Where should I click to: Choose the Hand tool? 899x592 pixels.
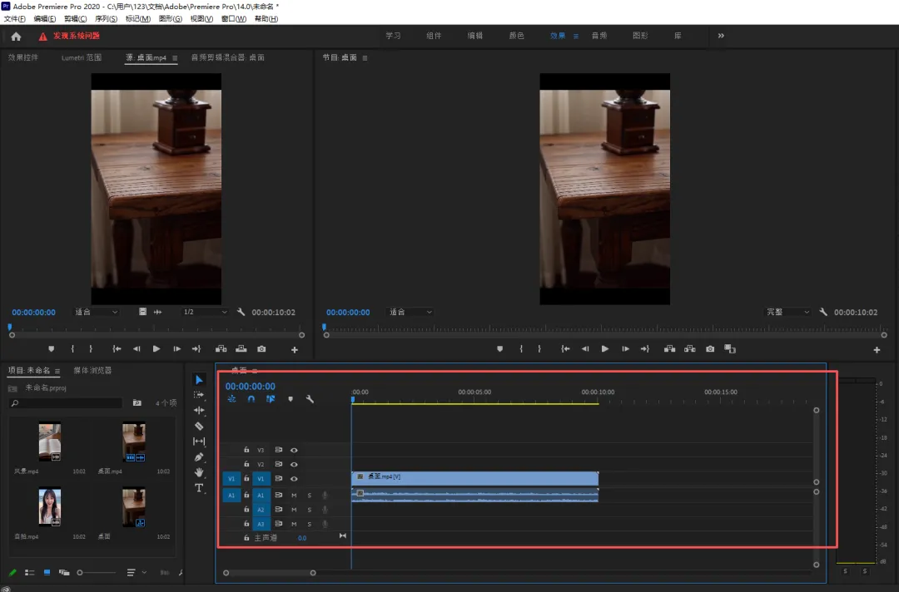point(199,472)
